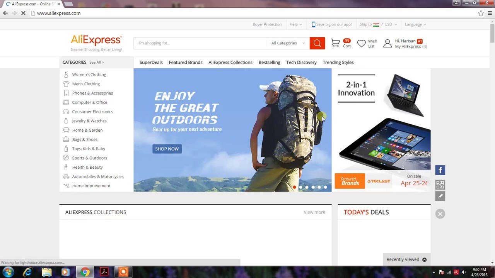The height and width of the screenshot is (278, 495).
Task: Open AliExpress Collections menu item
Action: pyautogui.click(x=230, y=62)
